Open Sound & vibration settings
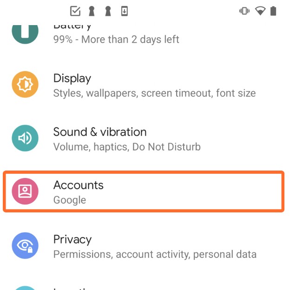The height and width of the screenshot is (290, 290). pyautogui.click(x=145, y=138)
